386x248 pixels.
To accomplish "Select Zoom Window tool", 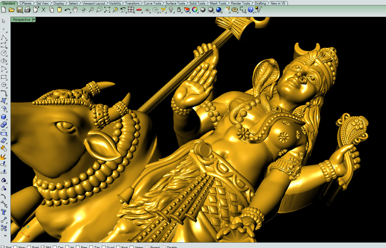I will [x=99, y=10].
